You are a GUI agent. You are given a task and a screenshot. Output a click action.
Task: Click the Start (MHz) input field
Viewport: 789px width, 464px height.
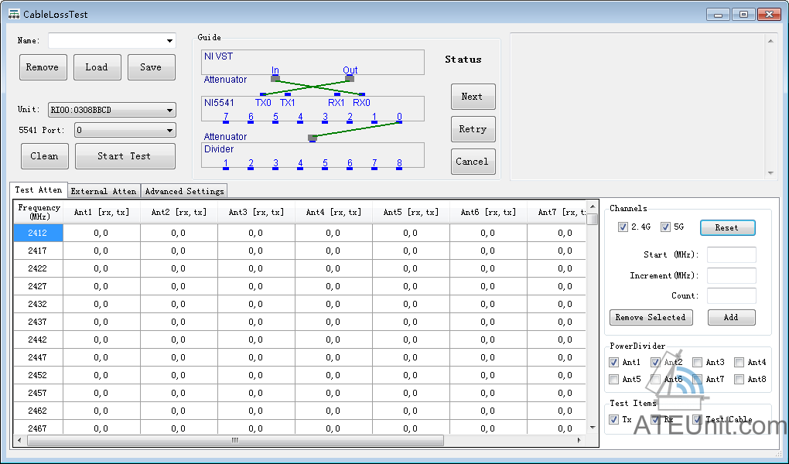click(x=731, y=255)
